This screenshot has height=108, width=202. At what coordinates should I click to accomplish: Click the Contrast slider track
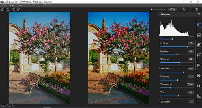point(177,47)
